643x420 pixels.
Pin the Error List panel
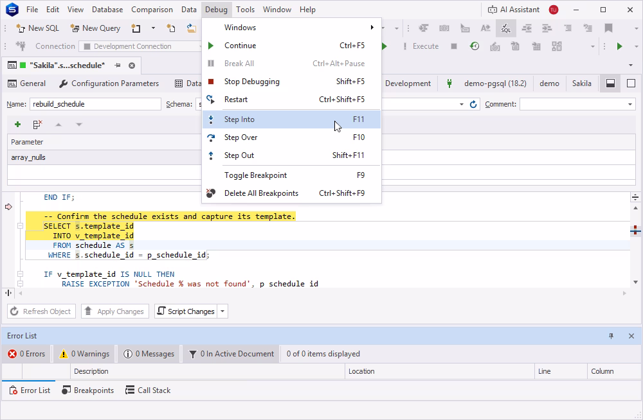point(611,336)
